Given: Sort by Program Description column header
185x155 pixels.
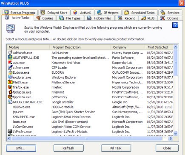Looking at the screenshot, I should pos(80,47).
